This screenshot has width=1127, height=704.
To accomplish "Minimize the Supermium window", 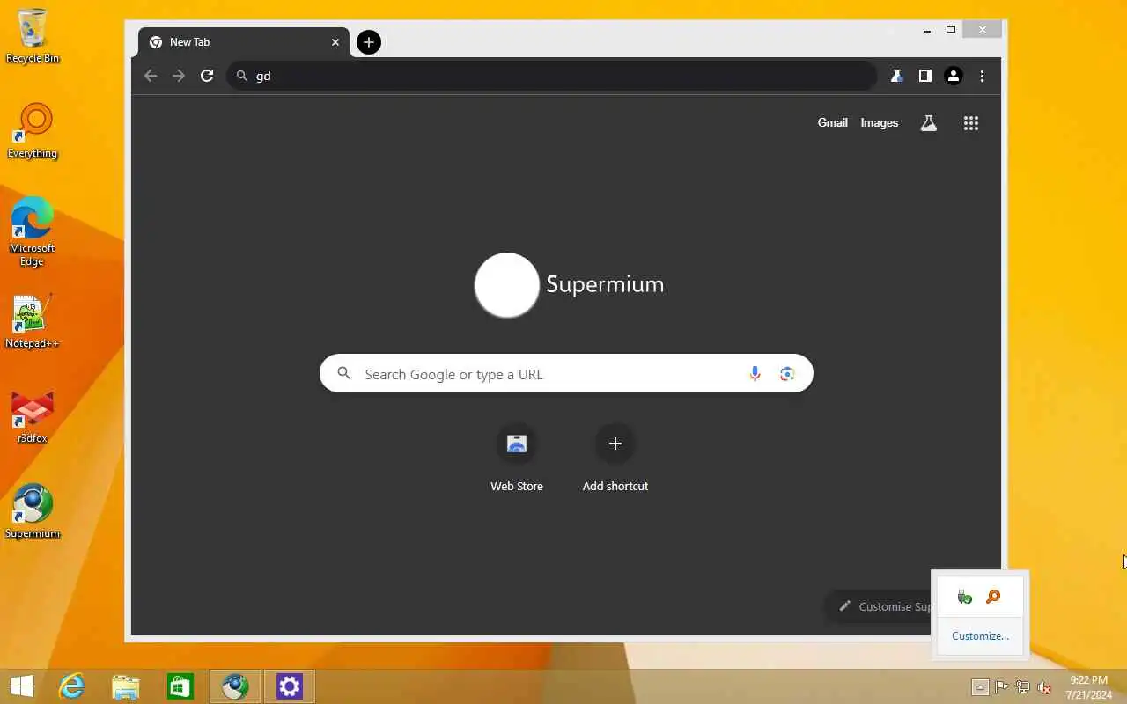I will [x=927, y=30].
